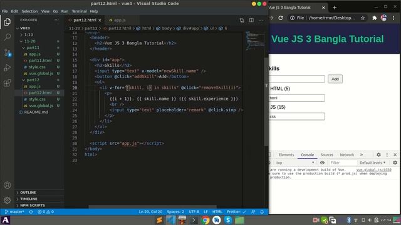Screen dimensions: 401x225
Task: Click the new skill text input
Action: (x=296, y=79)
